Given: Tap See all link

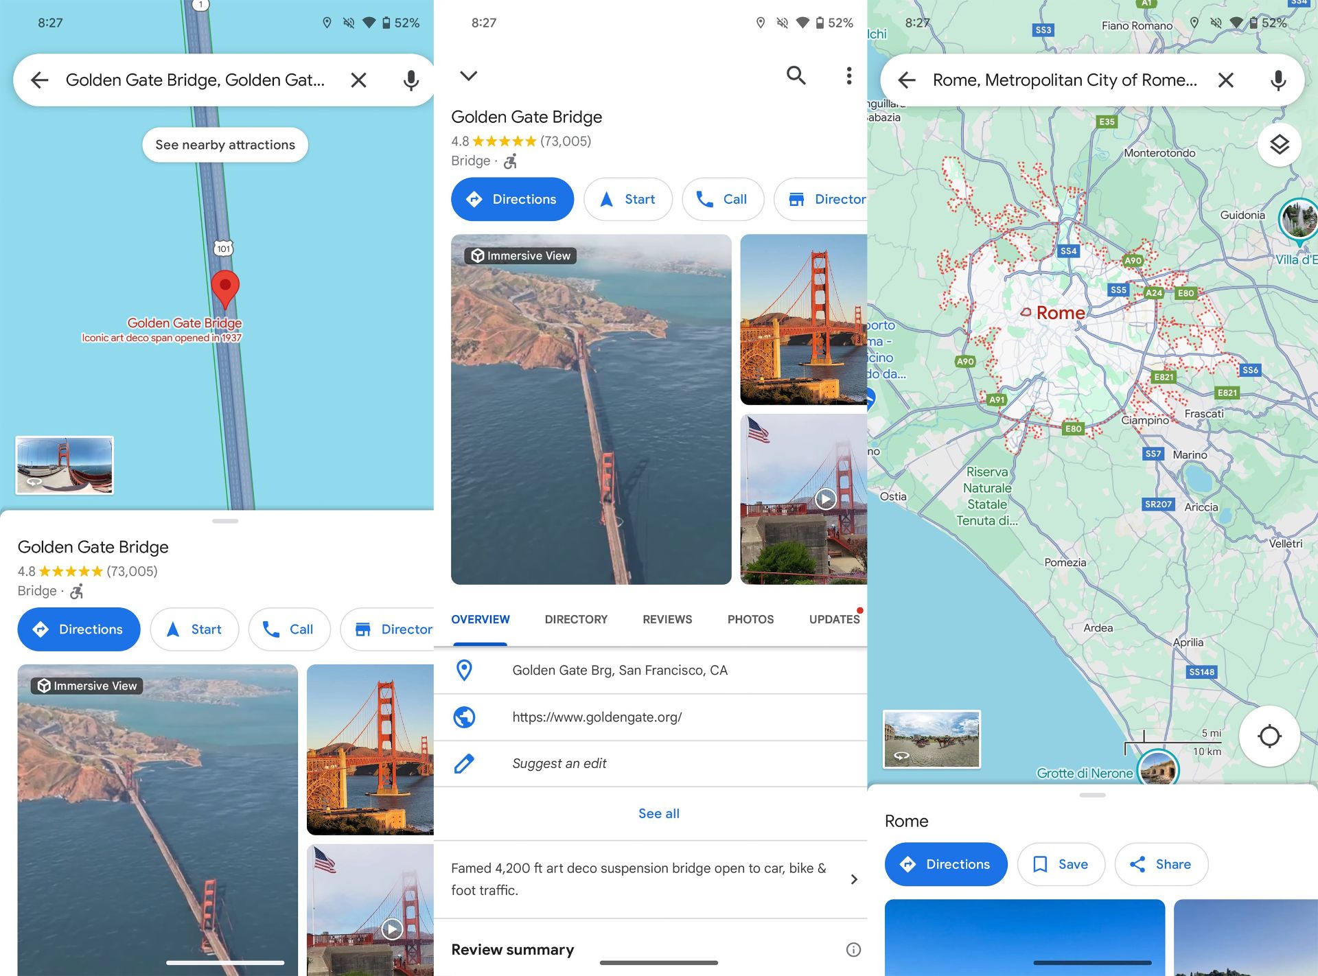Looking at the screenshot, I should click(x=659, y=813).
